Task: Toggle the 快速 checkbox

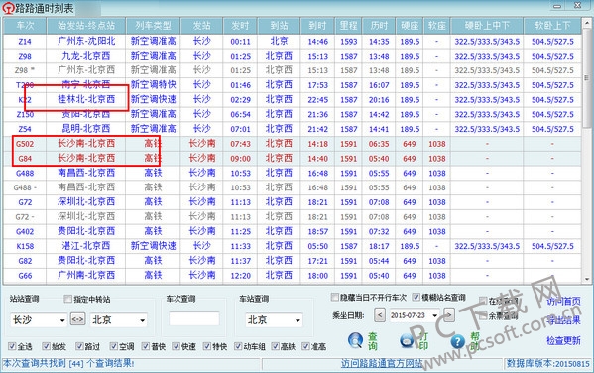Action: [x=176, y=346]
